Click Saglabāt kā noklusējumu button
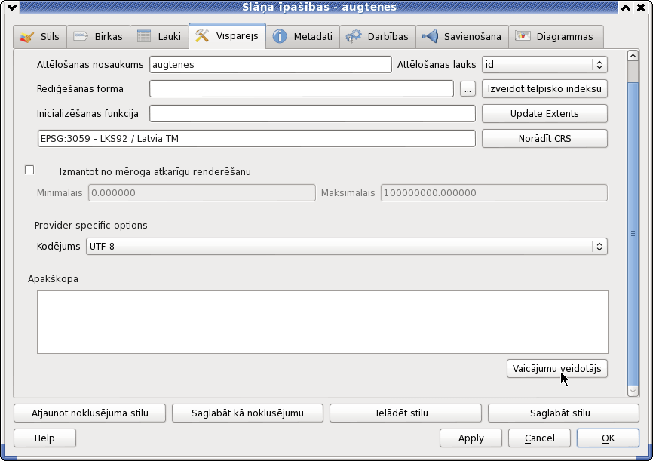The image size is (653, 461). [x=247, y=413]
